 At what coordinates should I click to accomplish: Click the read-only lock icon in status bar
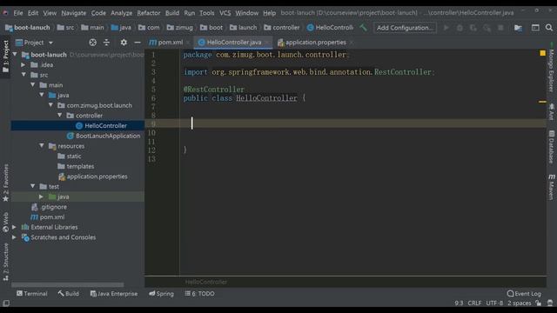[539, 303]
